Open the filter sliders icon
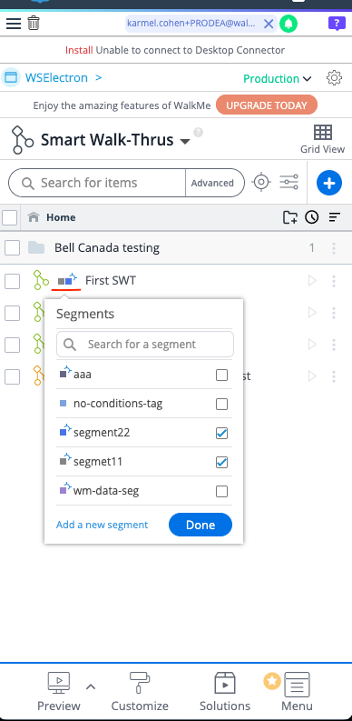Image resolution: width=352 pixels, height=721 pixels. (x=288, y=182)
